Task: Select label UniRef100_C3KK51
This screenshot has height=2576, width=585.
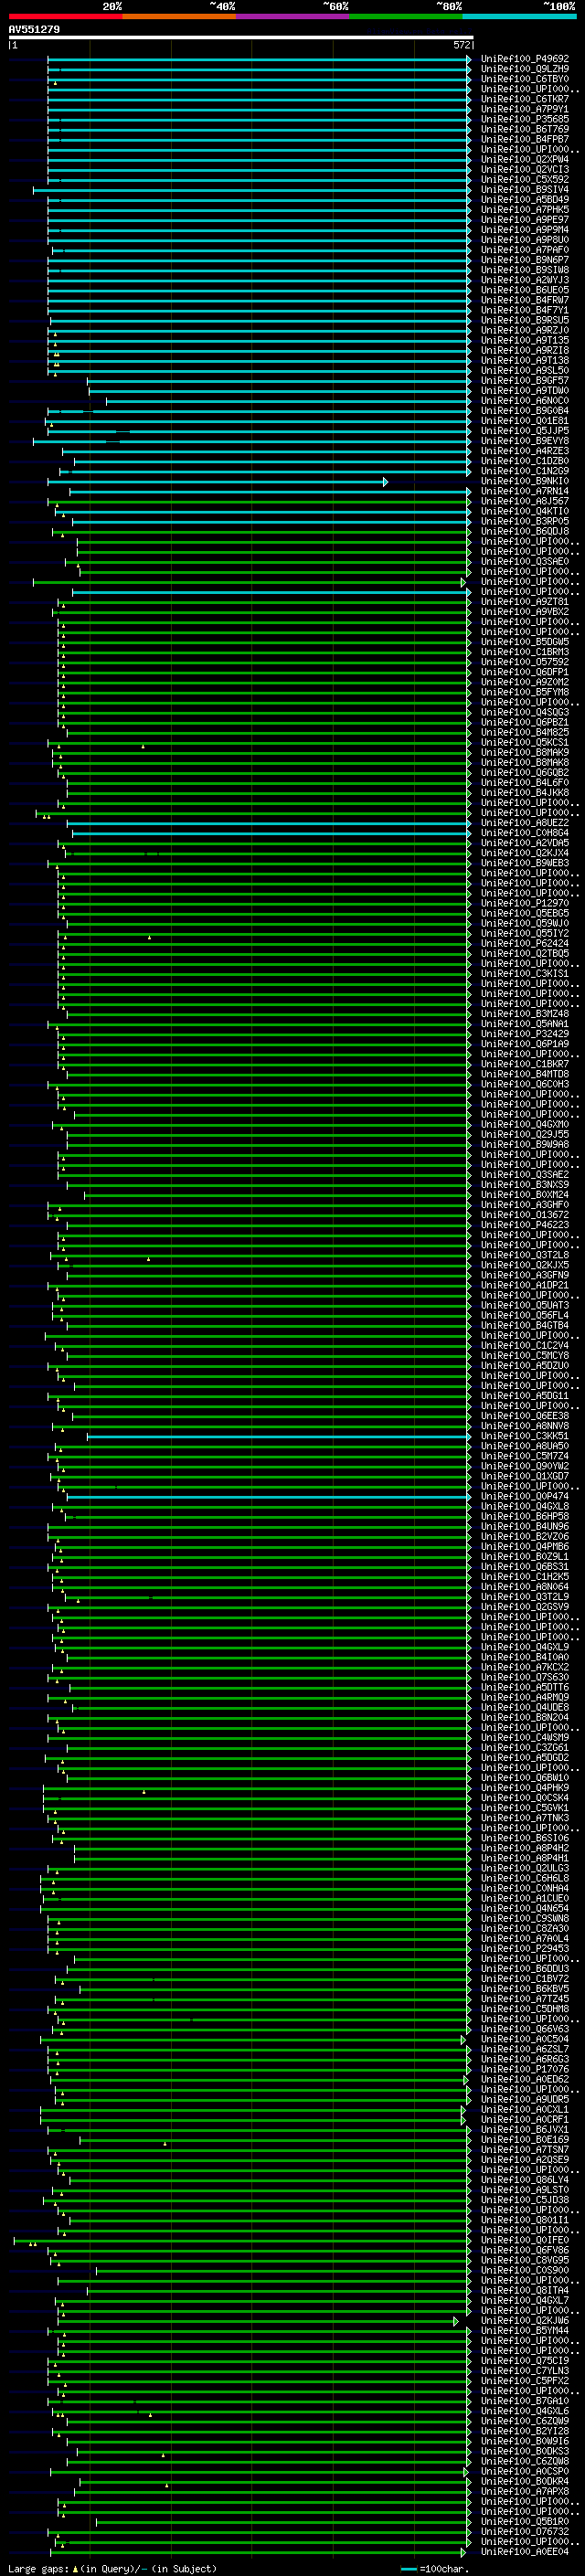Action: click(x=525, y=1436)
